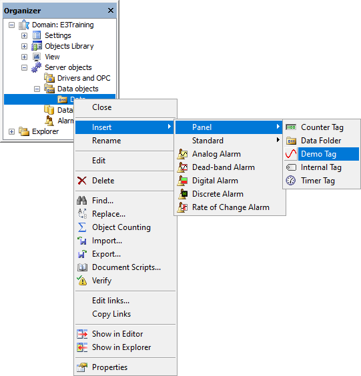Viewport: 361px width, 376px height.
Task: Collapse the Domain: E3Training tree node
Action: coord(11,25)
